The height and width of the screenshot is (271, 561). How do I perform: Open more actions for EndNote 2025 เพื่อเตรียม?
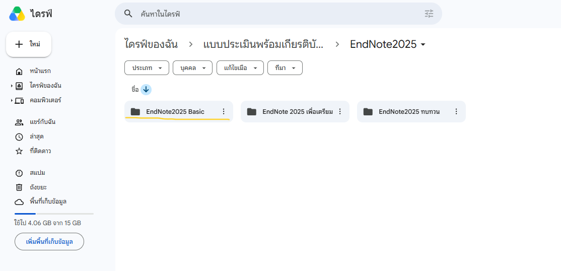pos(340,112)
